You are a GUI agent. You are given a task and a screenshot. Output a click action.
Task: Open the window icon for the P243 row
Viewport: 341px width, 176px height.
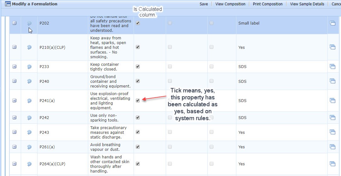coord(332,132)
